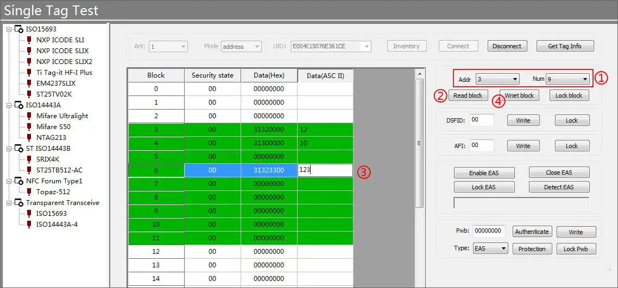Viewport: 618px width, 288px height.
Task: Click the tag icon beside NTAG213
Action: click(x=29, y=138)
